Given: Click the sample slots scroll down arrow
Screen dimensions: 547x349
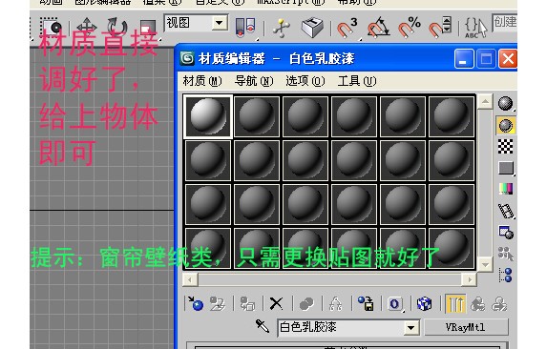Looking at the screenshot, I should 485,264.
